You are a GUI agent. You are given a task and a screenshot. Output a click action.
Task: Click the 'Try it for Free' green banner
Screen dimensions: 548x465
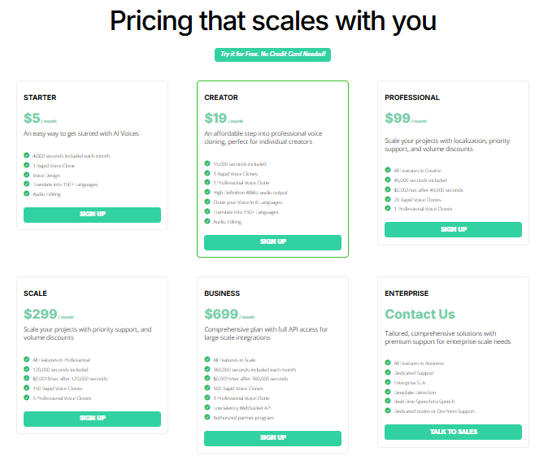pos(272,54)
